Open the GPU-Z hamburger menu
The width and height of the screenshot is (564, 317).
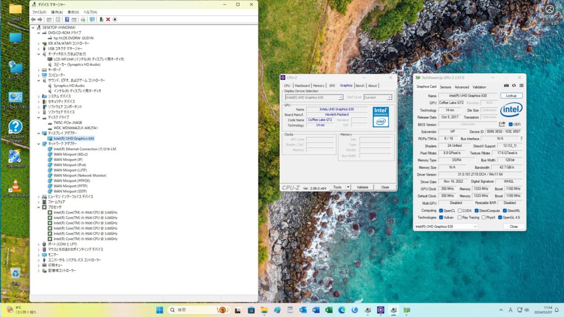point(521,85)
